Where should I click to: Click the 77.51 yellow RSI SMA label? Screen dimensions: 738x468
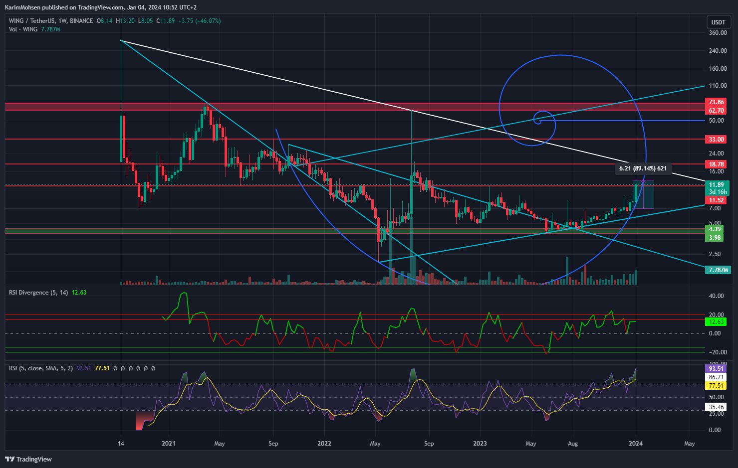(x=716, y=386)
